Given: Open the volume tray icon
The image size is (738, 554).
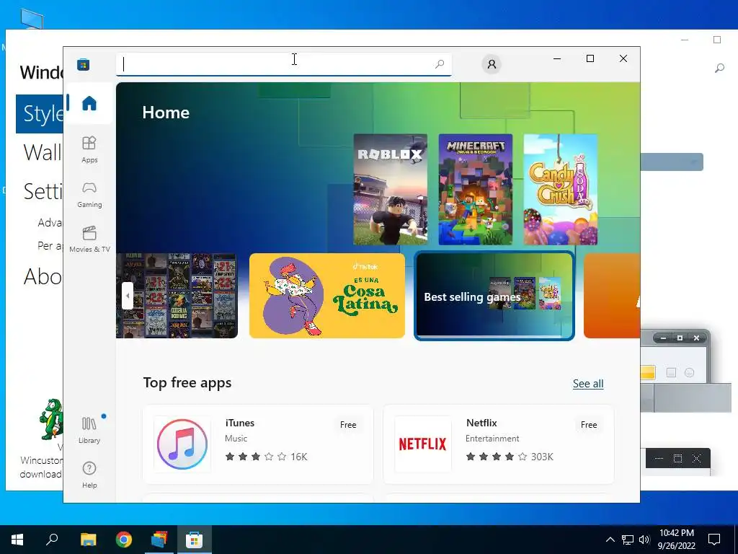Looking at the screenshot, I should click(644, 540).
